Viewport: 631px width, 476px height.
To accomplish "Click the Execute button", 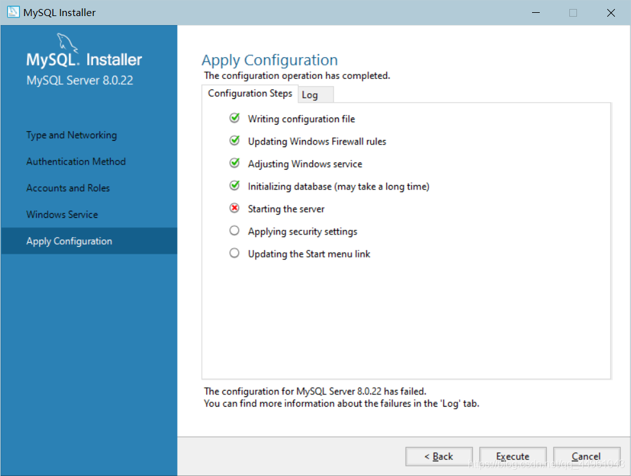I will point(513,456).
